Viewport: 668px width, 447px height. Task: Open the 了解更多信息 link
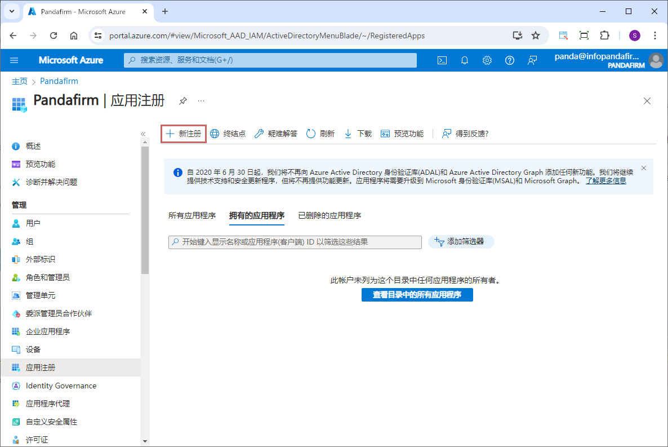(605, 181)
